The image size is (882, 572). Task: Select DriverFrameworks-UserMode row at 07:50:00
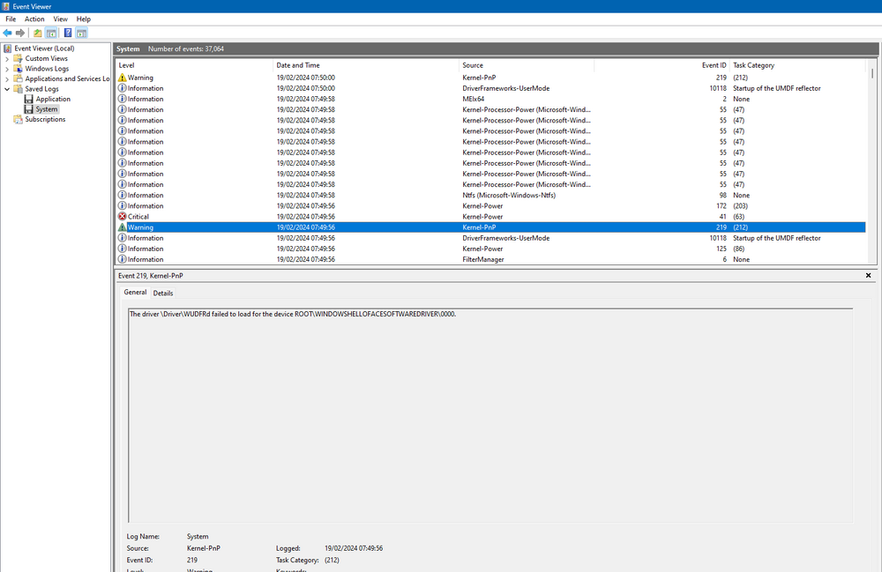490,88
